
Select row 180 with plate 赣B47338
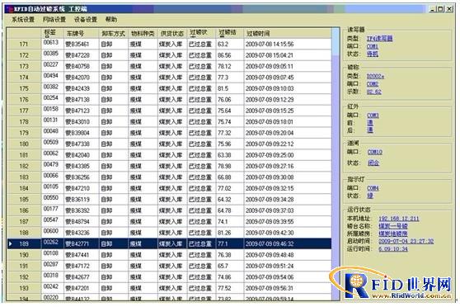169,144
